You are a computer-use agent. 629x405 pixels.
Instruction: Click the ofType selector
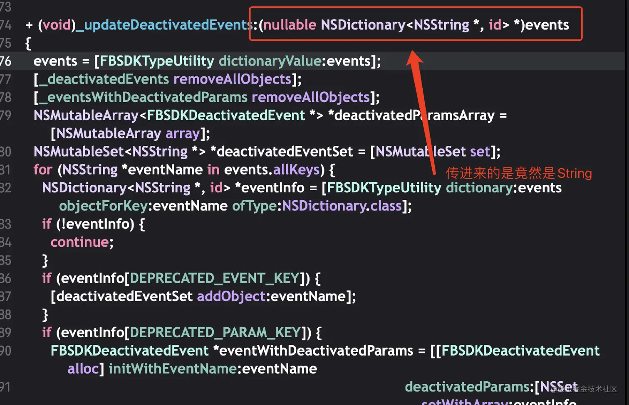point(255,206)
